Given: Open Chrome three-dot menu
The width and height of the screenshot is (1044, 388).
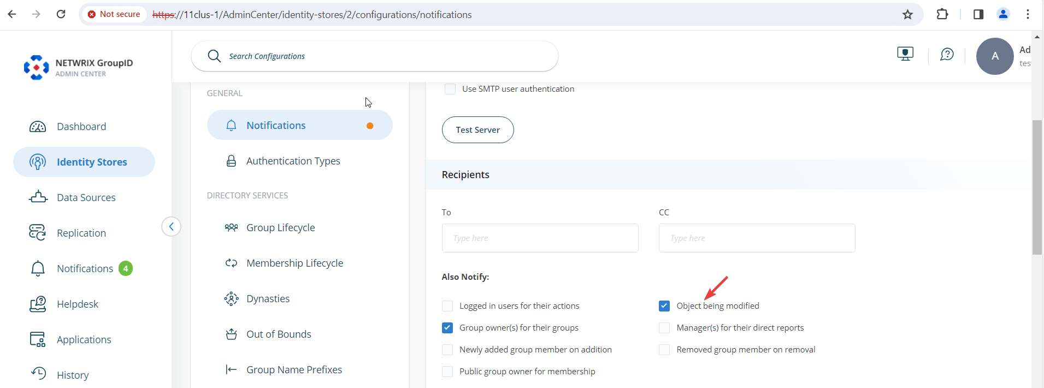Looking at the screenshot, I should [x=1028, y=14].
